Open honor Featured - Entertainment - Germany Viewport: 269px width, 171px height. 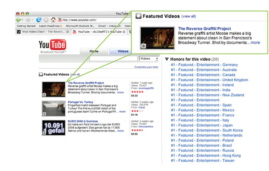point(204,65)
